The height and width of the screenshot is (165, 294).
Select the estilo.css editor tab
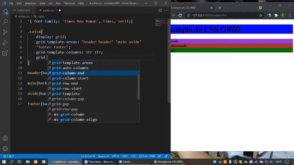49,10
